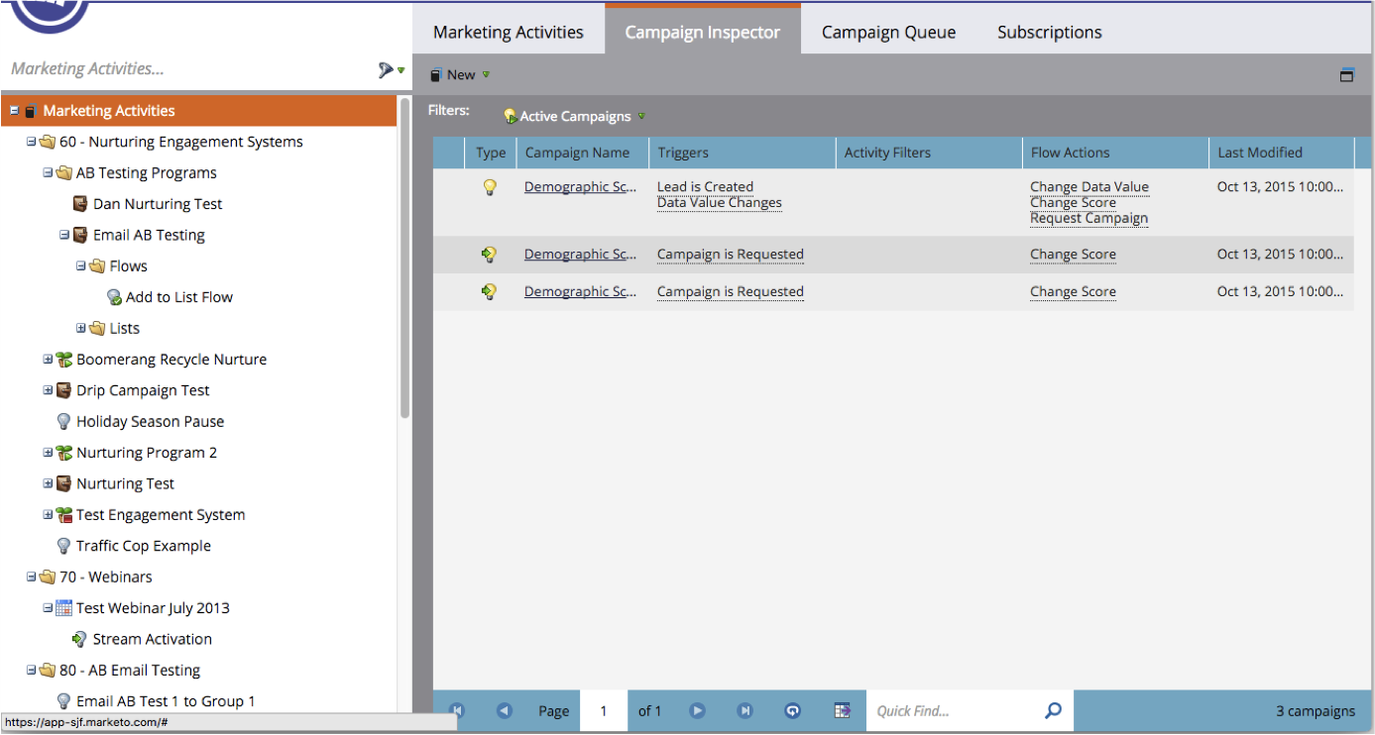Go to previous page arrow
The image size is (1375, 735).
coord(504,710)
